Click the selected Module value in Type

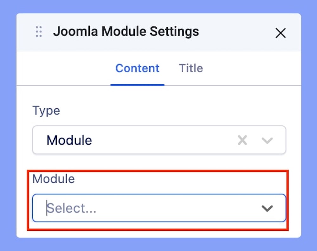(x=69, y=140)
